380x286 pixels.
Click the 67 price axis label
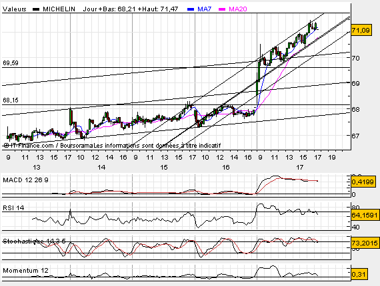point(356,136)
